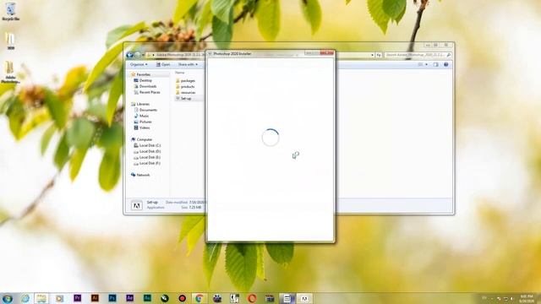Image resolution: width=541 pixels, height=304 pixels.
Task: Toggle the preview pane button
Action: (x=436, y=64)
